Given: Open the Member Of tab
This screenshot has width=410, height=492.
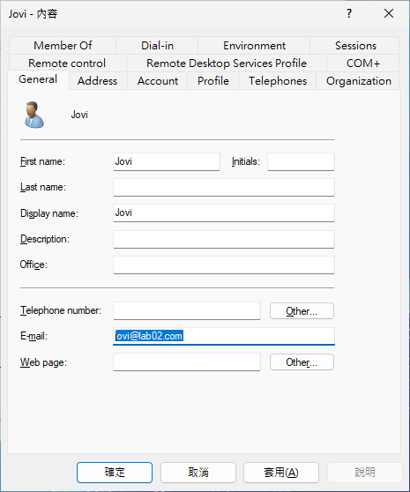Looking at the screenshot, I should coord(63,46).
